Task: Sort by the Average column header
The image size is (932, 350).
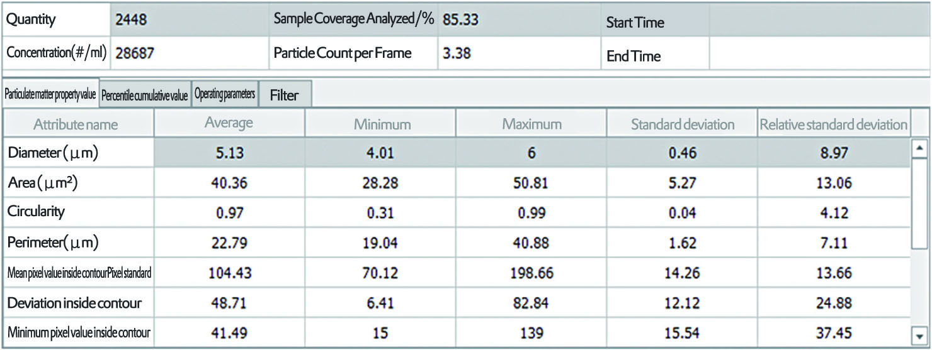Action: click(x=229, y=123)
